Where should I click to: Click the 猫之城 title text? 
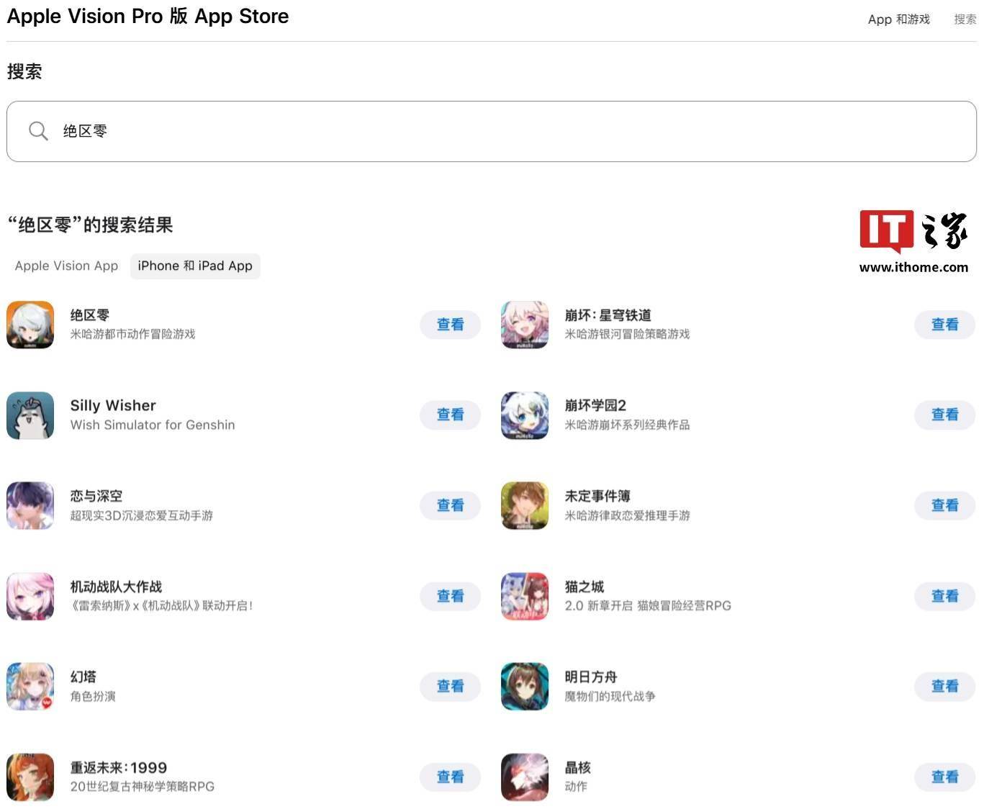point(584,587)
